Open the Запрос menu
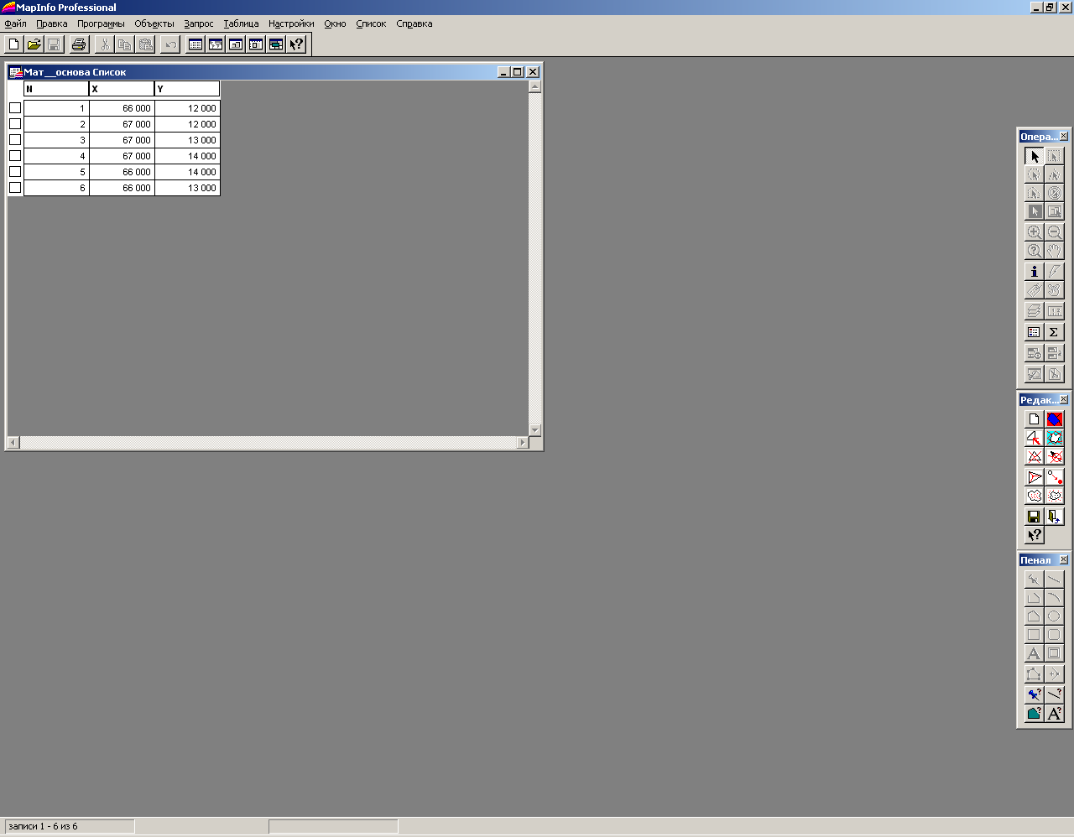The image size is (1074, 837). (x=199, y=23)
